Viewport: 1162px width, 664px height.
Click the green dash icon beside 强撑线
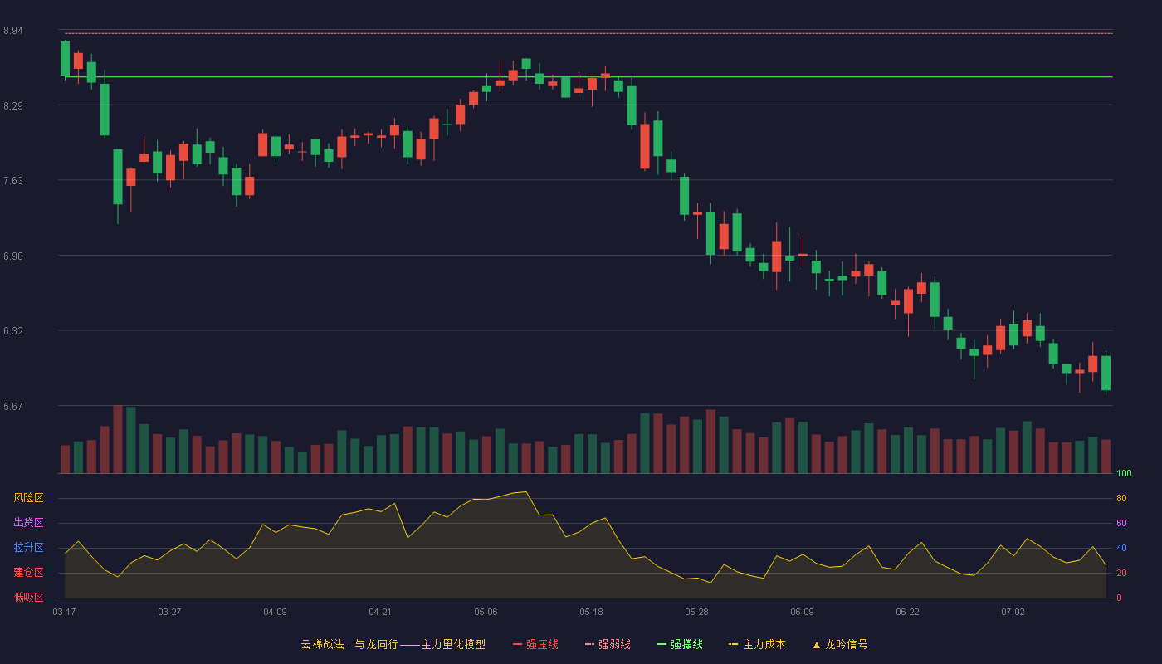coord(662,644)
